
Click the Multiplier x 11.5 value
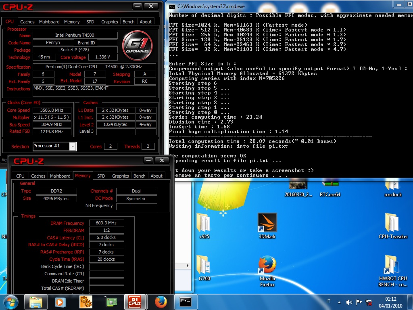[52, 117]
